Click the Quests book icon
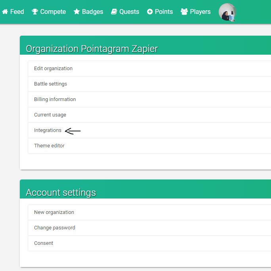 pos(114,11)
